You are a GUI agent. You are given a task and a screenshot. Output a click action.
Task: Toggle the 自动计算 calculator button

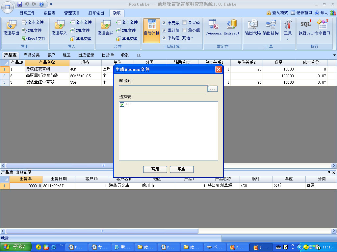coord(152,31)
